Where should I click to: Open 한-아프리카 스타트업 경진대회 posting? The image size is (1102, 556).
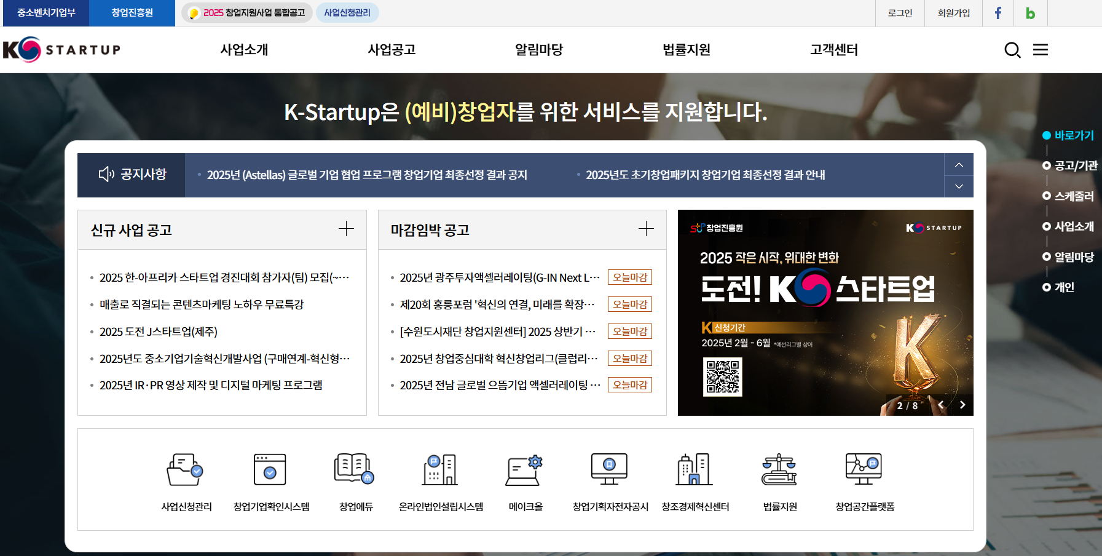click(224, 278)
